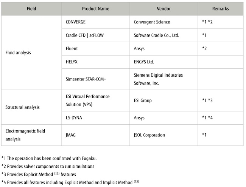Select the Structural analysis field cell

[x=23, y=107]
